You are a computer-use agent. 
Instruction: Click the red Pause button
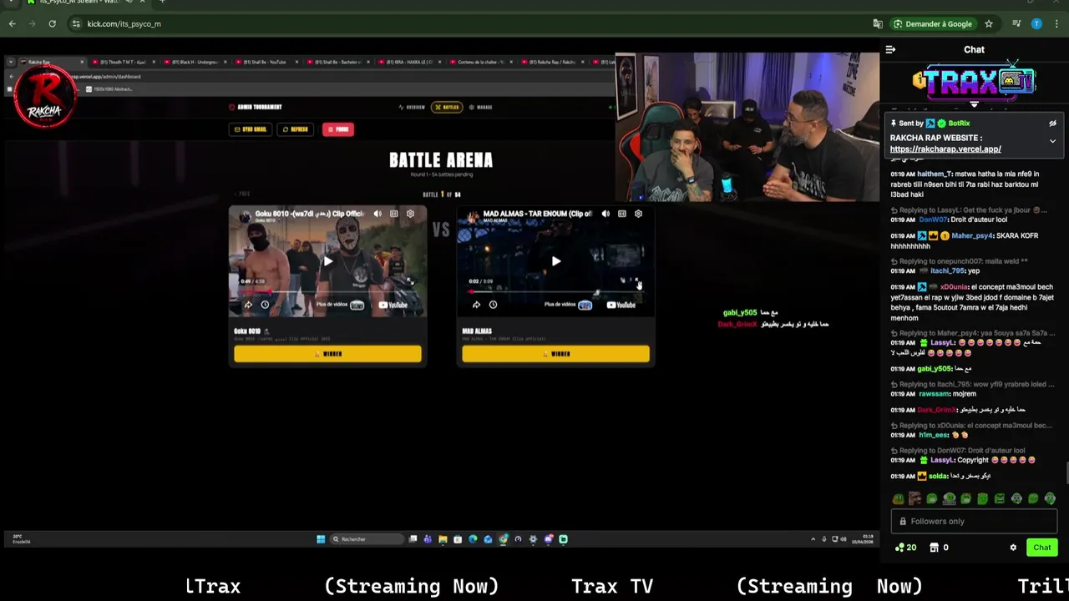pyautogui.click(x=338, y=129)
